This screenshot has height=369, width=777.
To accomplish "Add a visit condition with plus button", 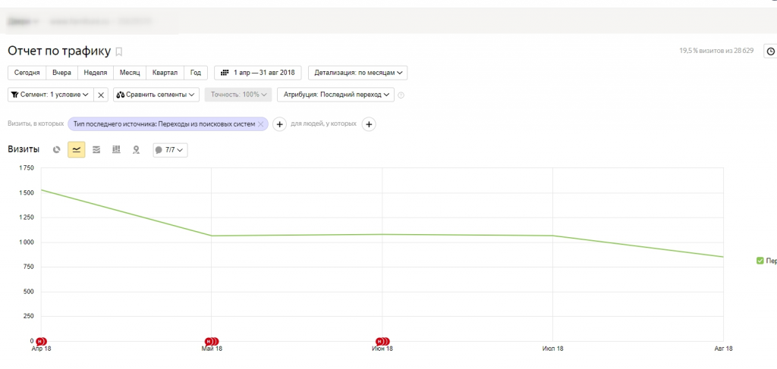I will (x=279, y=124).
